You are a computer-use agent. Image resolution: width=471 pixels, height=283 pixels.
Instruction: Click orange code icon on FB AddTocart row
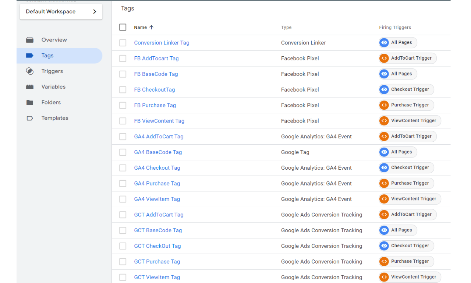384,58
